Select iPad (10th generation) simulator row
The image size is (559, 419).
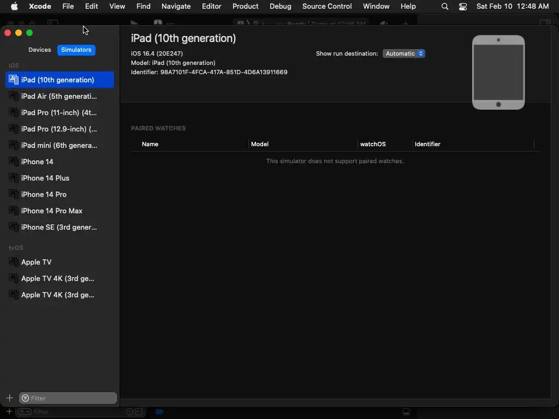click(x=60, y=80)
